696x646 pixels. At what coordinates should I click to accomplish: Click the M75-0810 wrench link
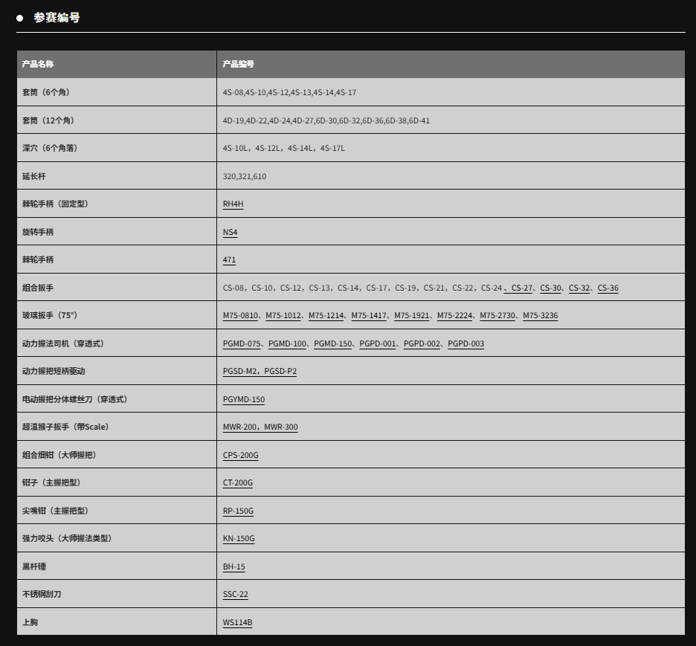(x=240, y=315)
